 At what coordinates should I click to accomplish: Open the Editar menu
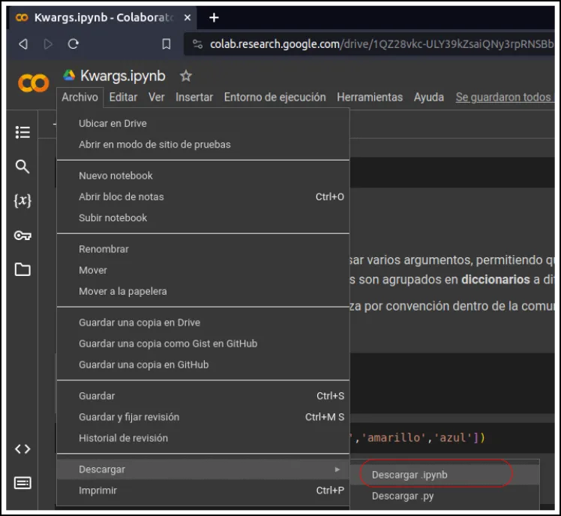point(123,97)
